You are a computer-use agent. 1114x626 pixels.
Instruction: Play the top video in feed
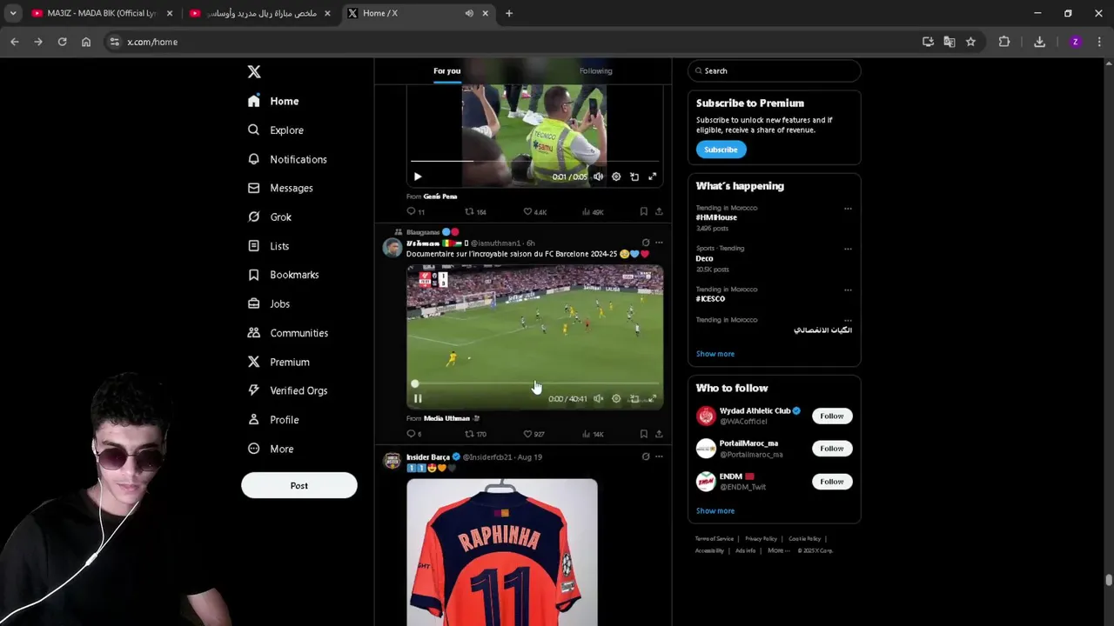pos(418,176)
